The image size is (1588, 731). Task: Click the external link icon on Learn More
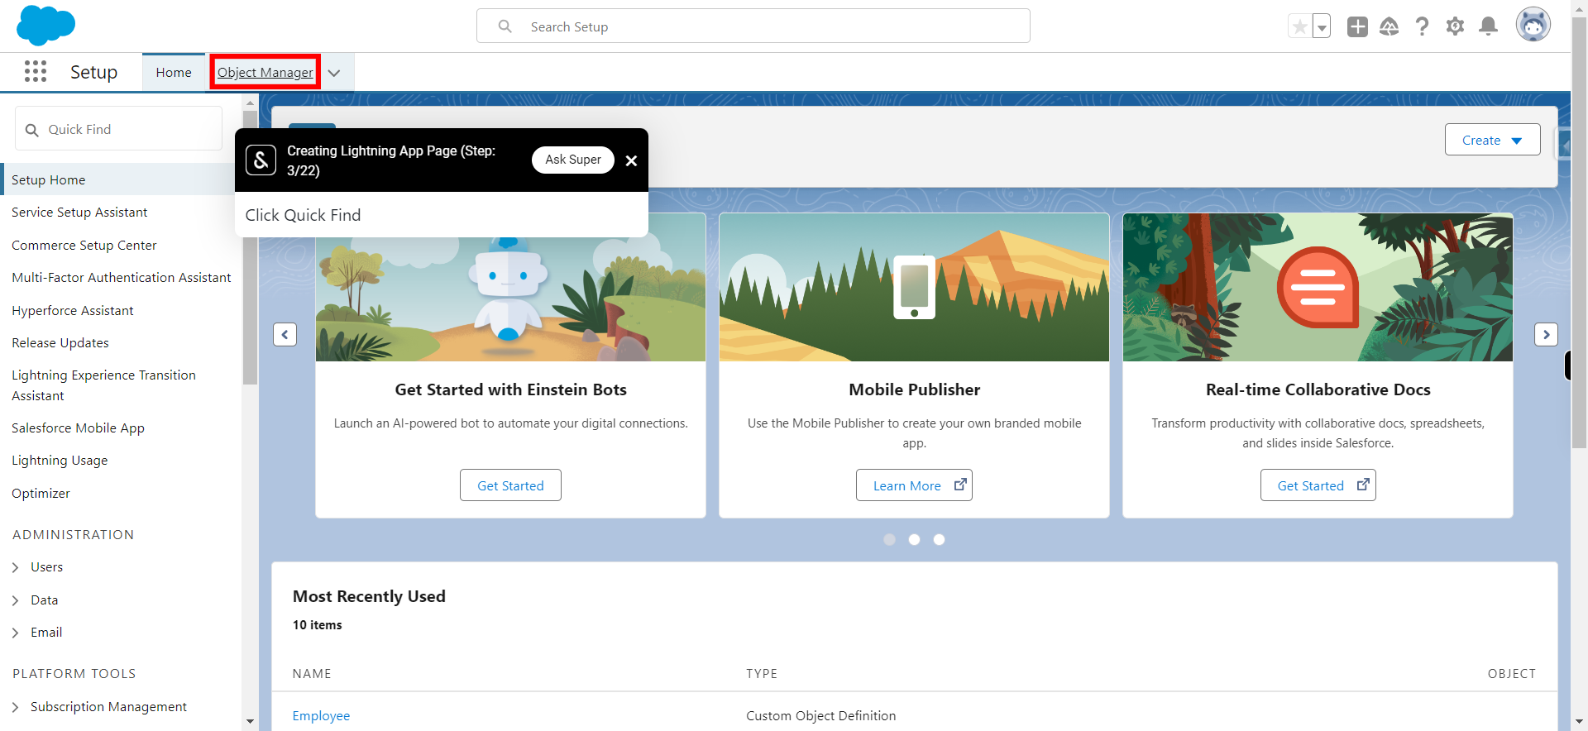959,485
